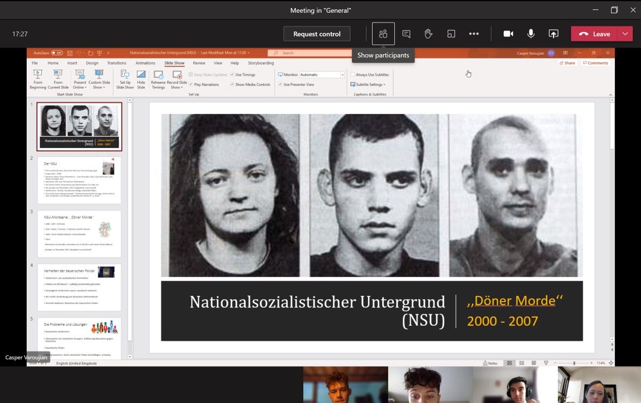Raise your hand in the Teams meeting

click(x=428, y=34)
